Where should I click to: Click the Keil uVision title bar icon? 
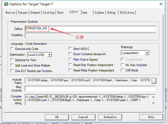[6, 4]
